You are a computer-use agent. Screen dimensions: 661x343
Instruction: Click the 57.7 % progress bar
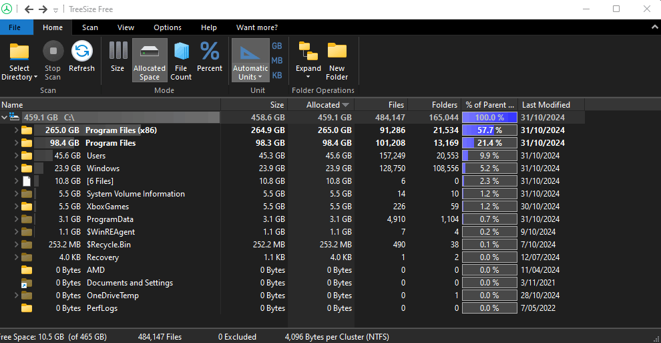(489, 130)
